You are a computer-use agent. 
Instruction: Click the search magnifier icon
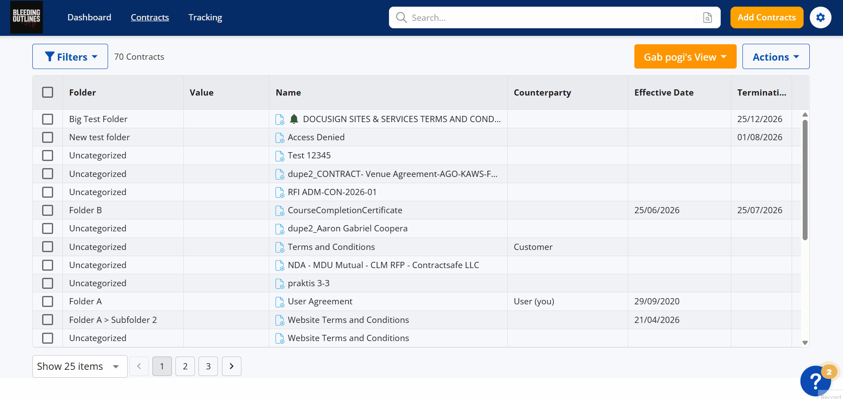click(x=401, y=17)
